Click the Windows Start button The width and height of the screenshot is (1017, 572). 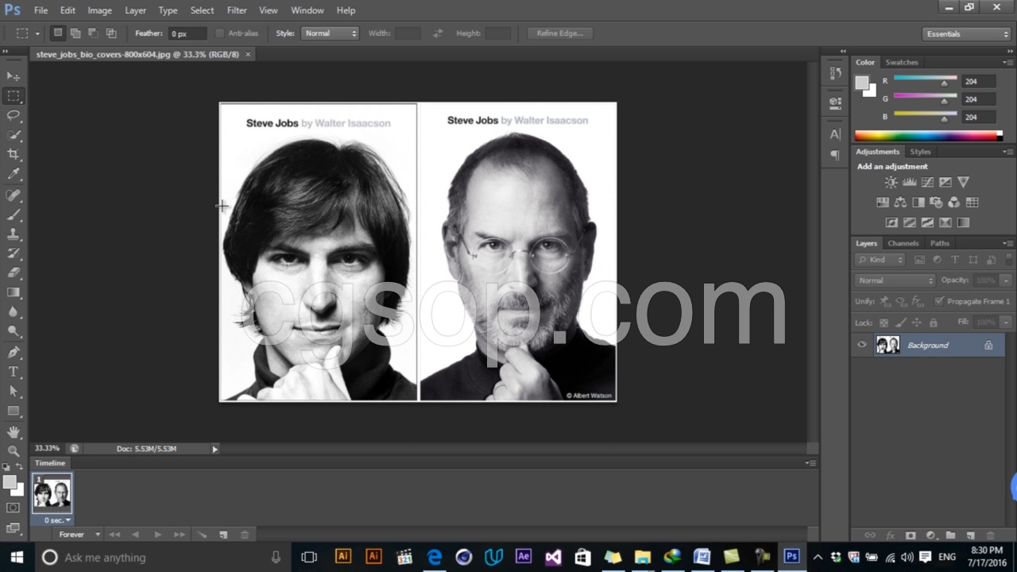click(17, 557)
